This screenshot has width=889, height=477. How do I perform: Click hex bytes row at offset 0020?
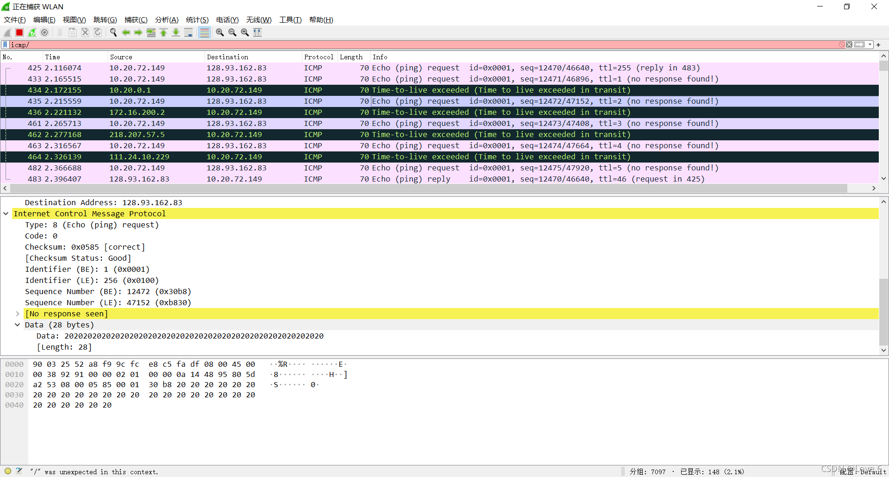pos(144,385)
